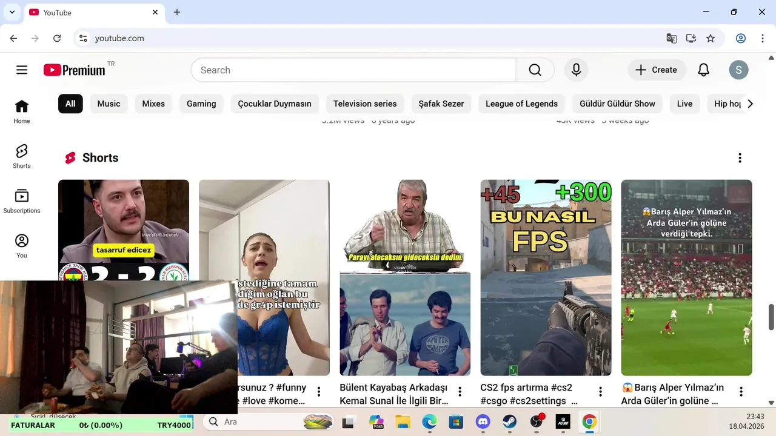Open options for Barış Alper Yılmaz short
The height and width of the screenshot is (436, 776).
point(741,392)
